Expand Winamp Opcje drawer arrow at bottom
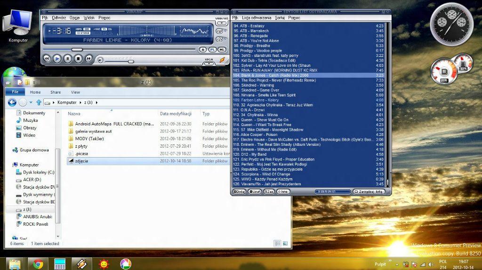This screenshot has width=482, height=270. [209, 64]
